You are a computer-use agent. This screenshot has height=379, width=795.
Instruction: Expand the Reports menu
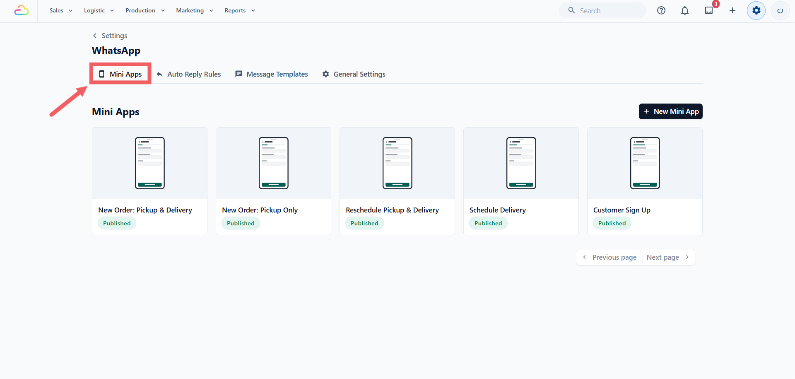[240, 10]
